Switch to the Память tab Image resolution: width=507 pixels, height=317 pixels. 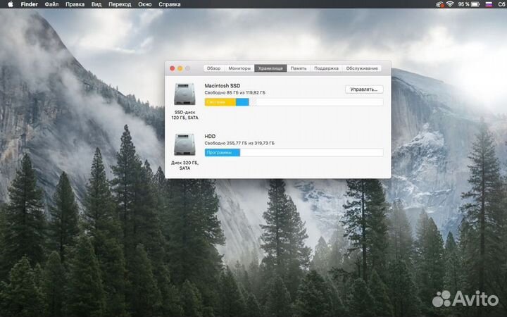point(299,68)
